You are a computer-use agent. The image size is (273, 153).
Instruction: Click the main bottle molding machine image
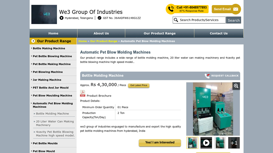tap(213, 109)
